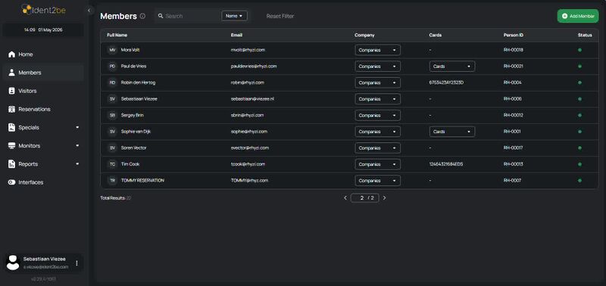Select the Members menu item
Screen dimensions: 606x286
[43, 73]
